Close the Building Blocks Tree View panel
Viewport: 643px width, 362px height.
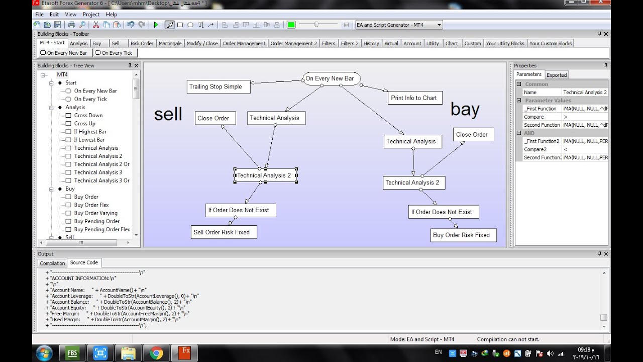point(136,65)
